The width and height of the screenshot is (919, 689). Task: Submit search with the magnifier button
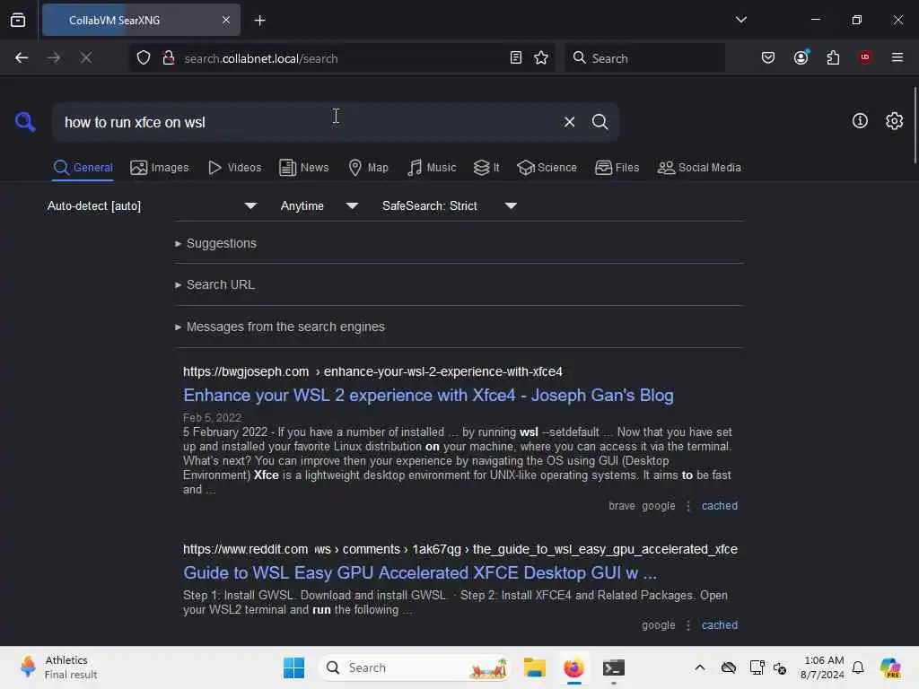coord(600,122)
